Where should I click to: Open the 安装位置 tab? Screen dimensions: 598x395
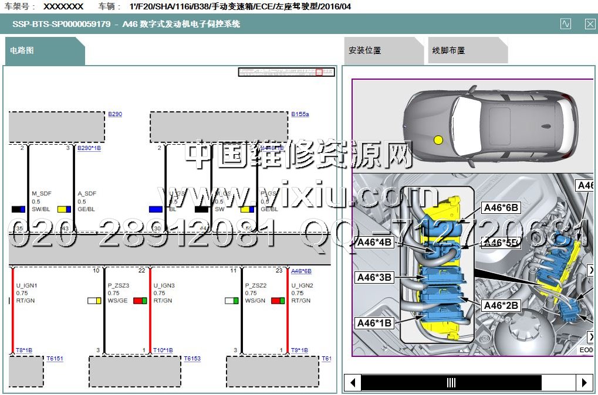(364, 50)
